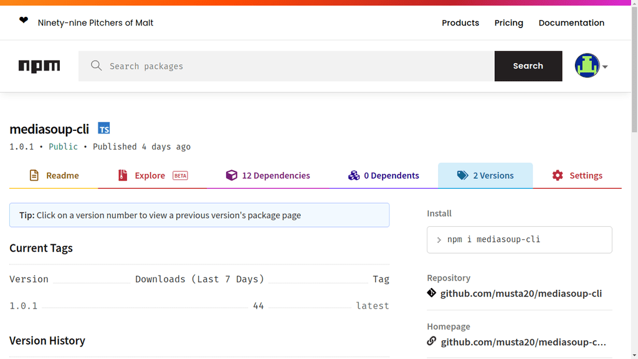Click the mediasoup-cli package title
Screen dimensions: 638x359
pyautogui.click(x=49, y=129)
